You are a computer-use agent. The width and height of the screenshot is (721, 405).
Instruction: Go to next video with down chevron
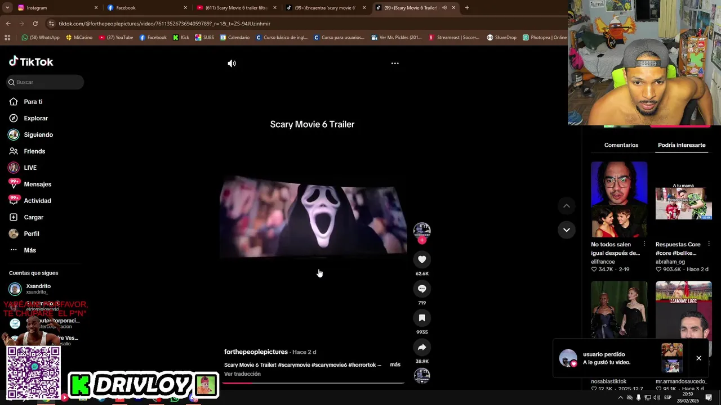point(567,229)
